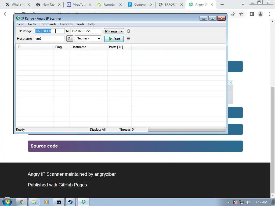This screenshot has height=206, width=275.
Task: Click the Ports [3+] column header
Action: (119, 47)
